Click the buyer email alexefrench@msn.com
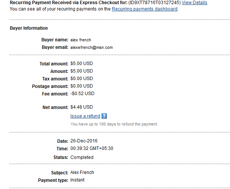 (91, 48)
